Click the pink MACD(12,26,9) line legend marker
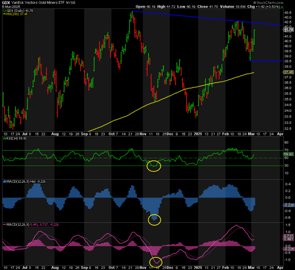 (x=4, y=225)
